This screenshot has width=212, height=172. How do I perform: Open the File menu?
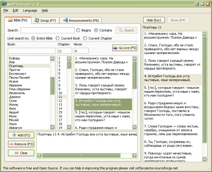[x=6, y=10]
